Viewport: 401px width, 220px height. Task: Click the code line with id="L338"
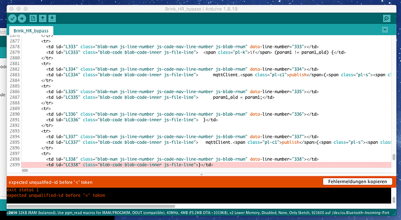pos(182,159)
